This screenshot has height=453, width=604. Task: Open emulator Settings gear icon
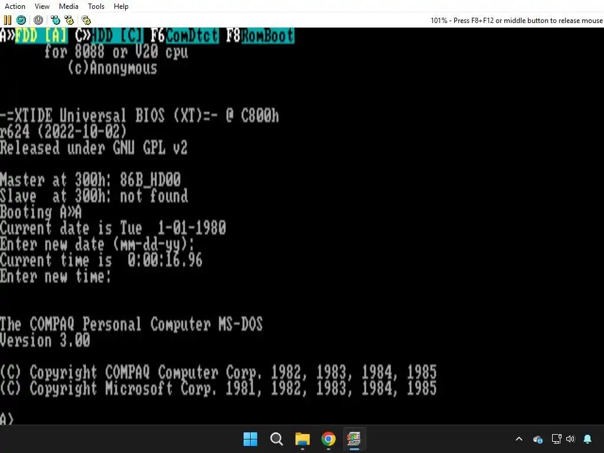tap(86, 20)
